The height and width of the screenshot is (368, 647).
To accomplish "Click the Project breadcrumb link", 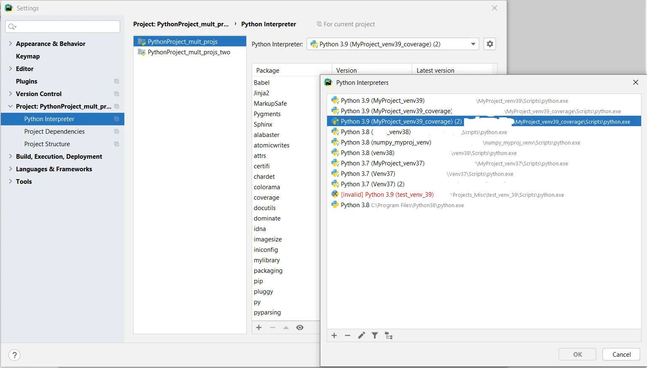I will point(181,24).
